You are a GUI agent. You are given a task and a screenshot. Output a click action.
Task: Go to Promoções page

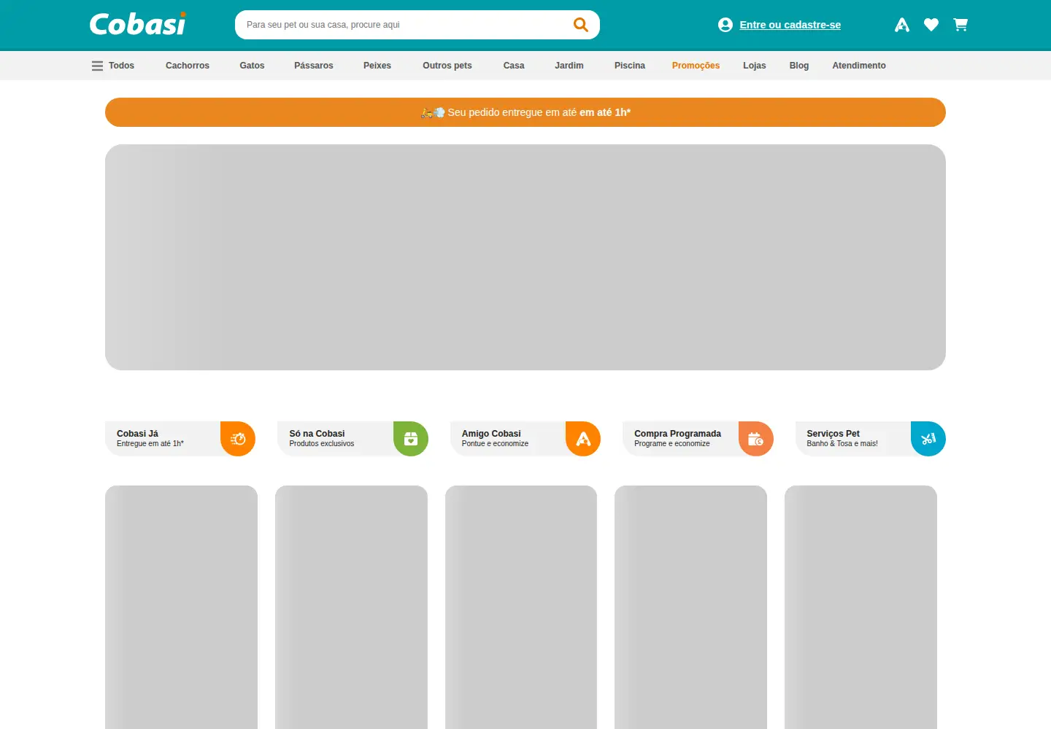coord(696,66)
